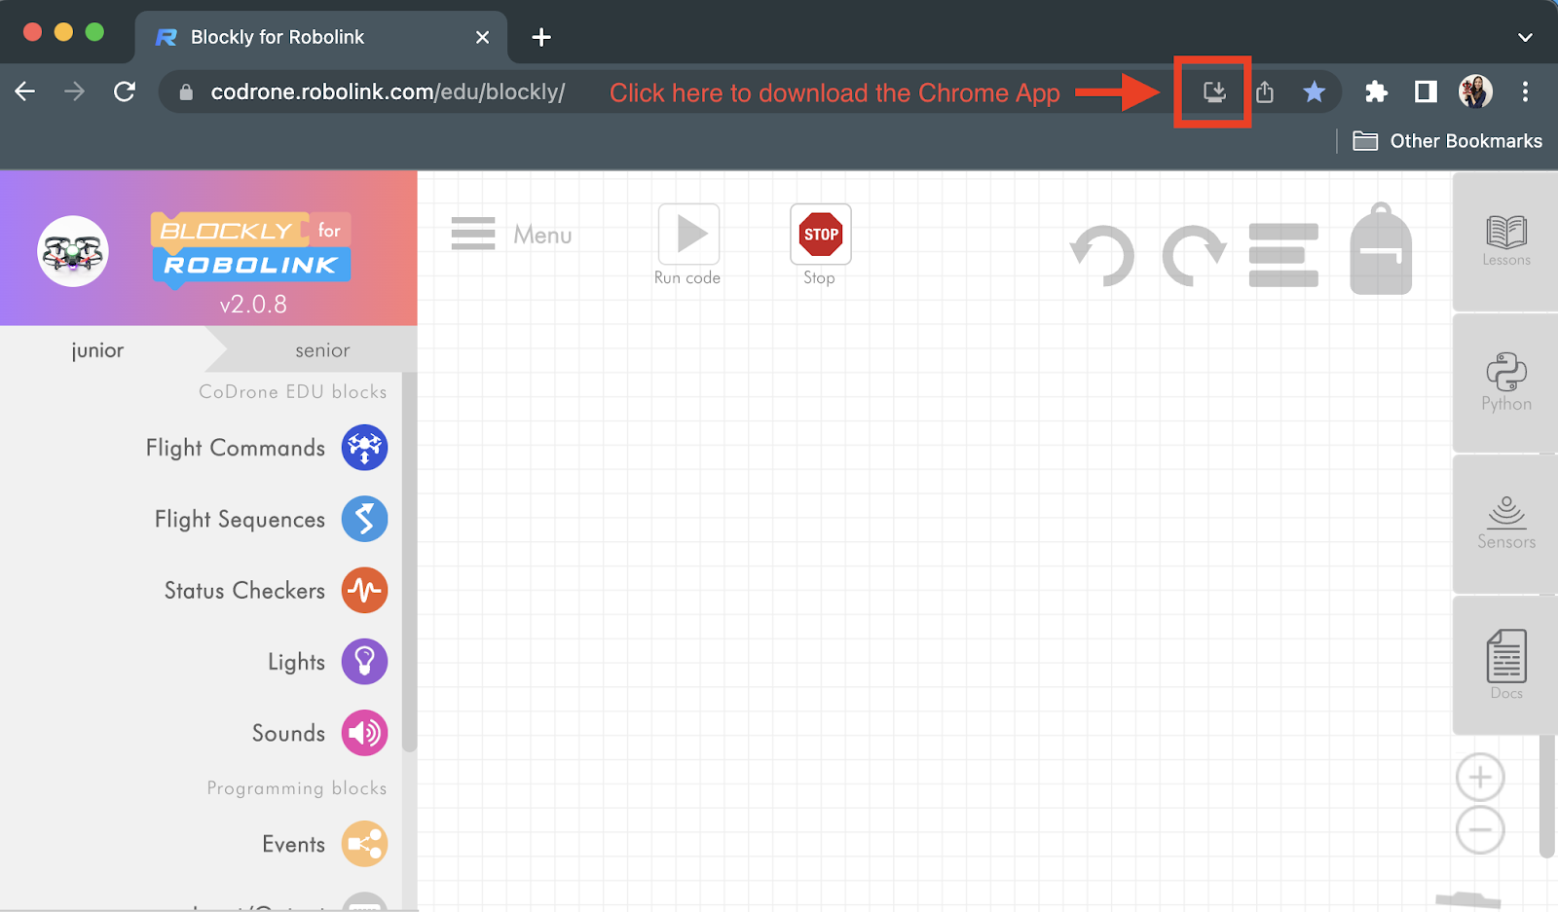Click the redo arrow icon
The width and height of the screenshot is (1558, 912).
point(1194,256)
